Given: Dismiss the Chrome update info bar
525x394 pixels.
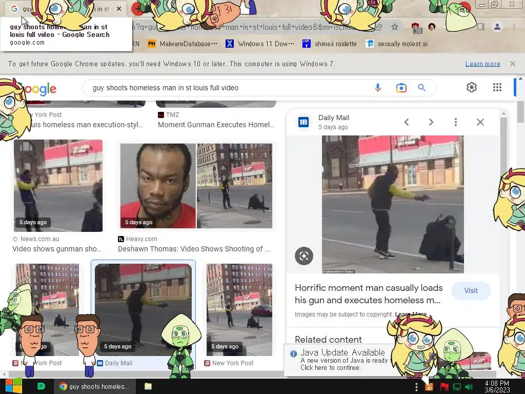Looking at the screenshot, I should point(513,63).
